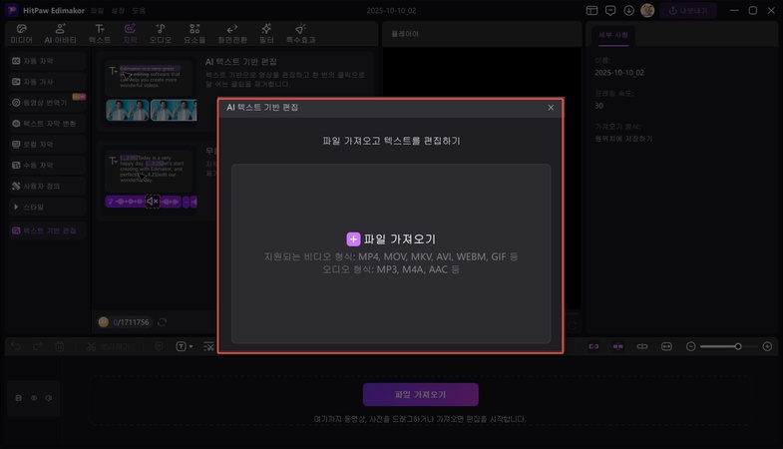The image size is (783, 449).
Task: Click the purple plus icon in dialog
Action: point(353,239)
